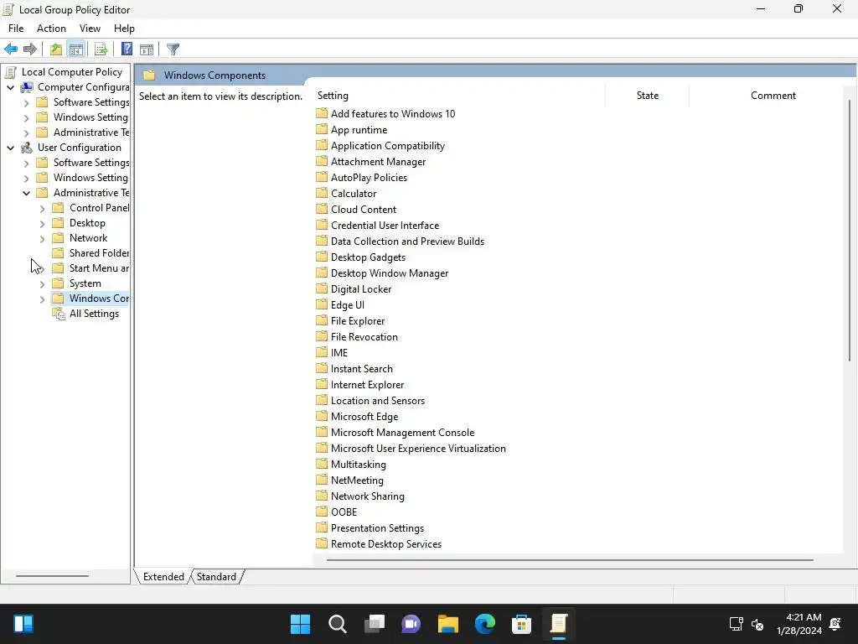
Task: Click the volume muted tray icon
Action: (757, 624)
